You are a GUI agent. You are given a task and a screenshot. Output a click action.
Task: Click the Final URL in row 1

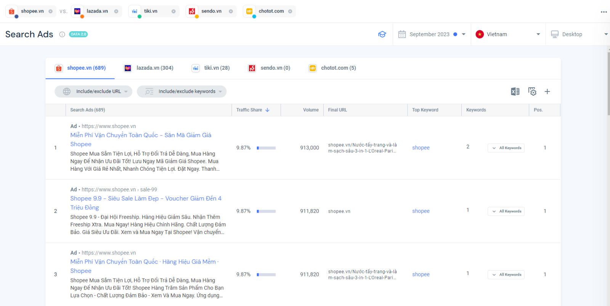(362, 148)
